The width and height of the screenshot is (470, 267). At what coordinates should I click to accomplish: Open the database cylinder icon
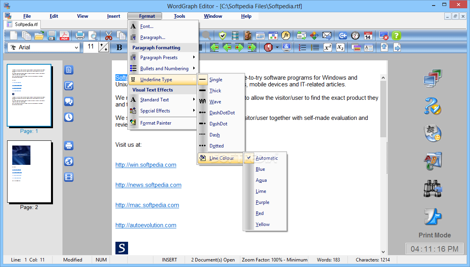235,36
